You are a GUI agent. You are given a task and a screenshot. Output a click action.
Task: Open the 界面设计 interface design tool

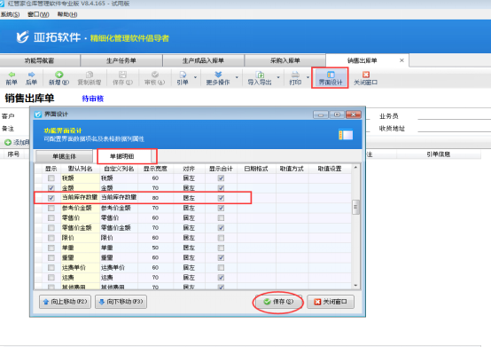331,78
